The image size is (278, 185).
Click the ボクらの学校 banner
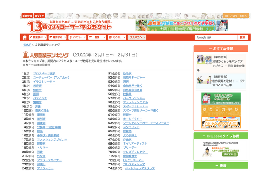[221, 110]
